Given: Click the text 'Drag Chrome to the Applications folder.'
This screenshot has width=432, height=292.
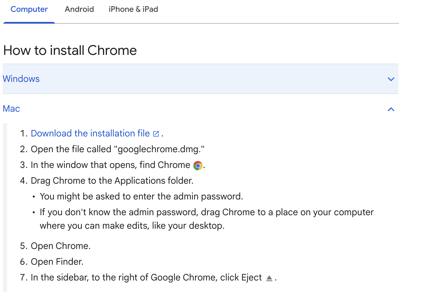Looking at the screenshot, I should [112, 181].
